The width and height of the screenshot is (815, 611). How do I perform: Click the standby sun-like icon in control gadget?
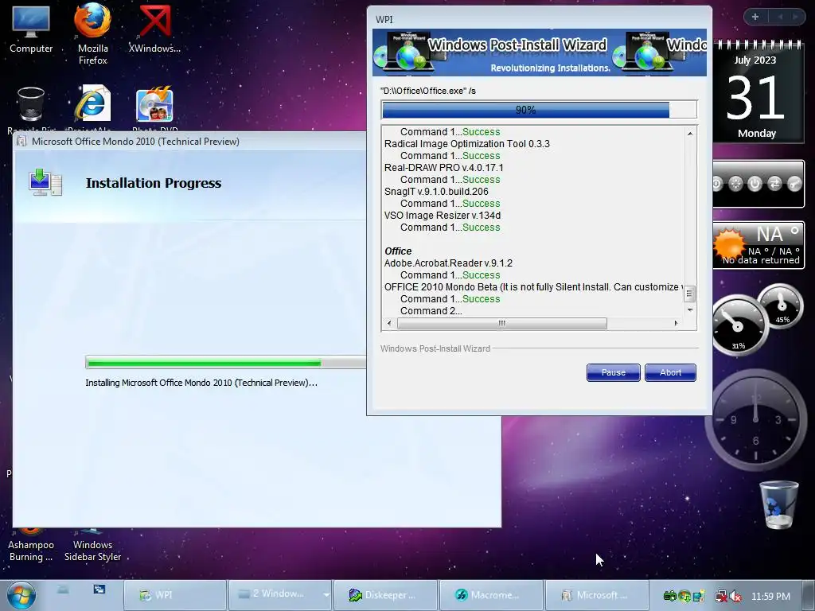pyautogui.click(x=735, y=184)
